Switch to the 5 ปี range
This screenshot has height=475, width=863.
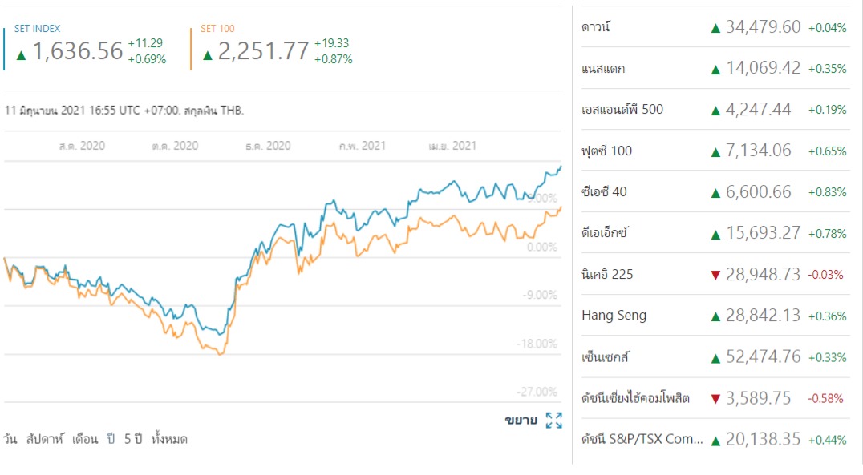click(132, 439)
